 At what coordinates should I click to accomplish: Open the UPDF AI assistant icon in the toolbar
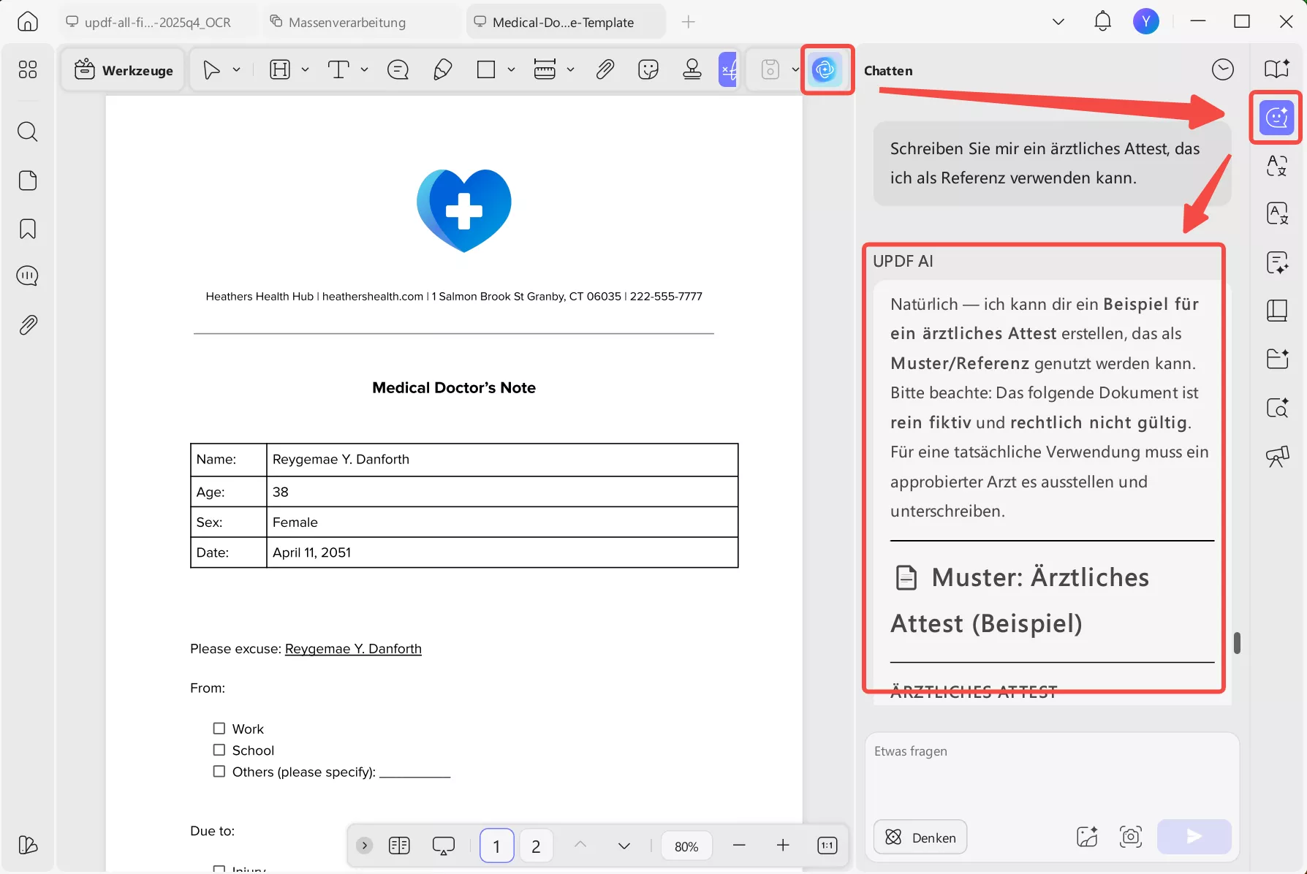(x=826, y=69)
